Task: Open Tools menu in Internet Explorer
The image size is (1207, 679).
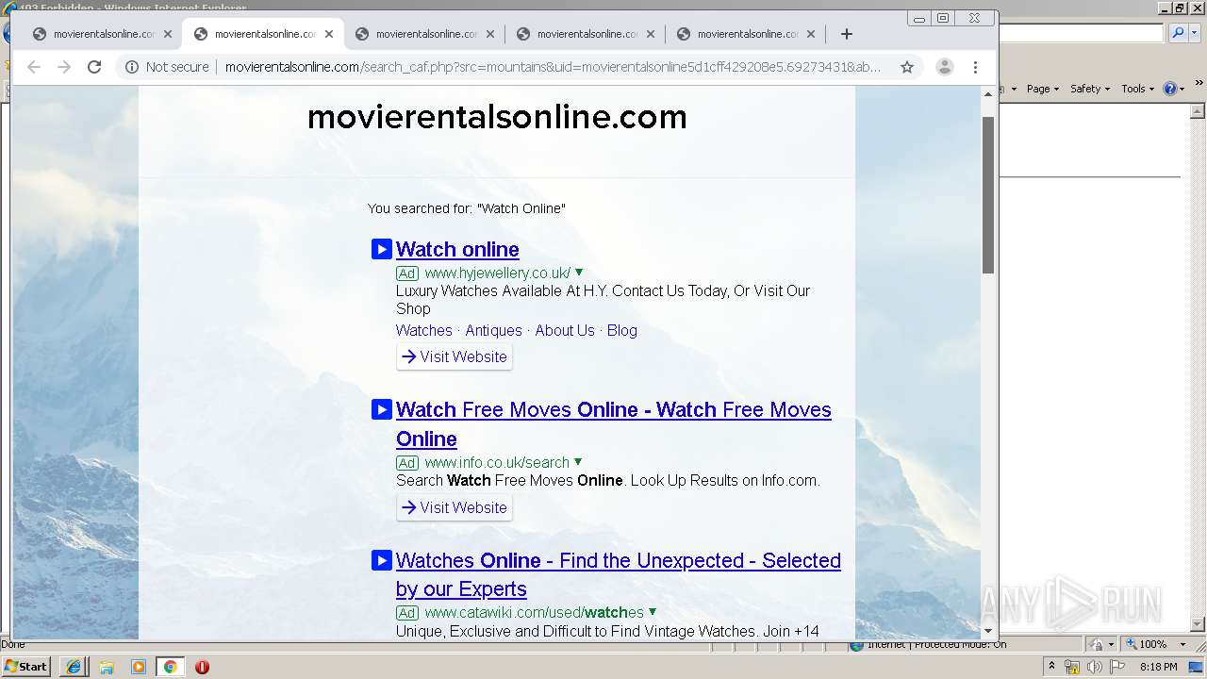Action: pos(1137,89)
